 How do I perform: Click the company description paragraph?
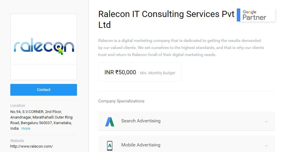(181, 48)
